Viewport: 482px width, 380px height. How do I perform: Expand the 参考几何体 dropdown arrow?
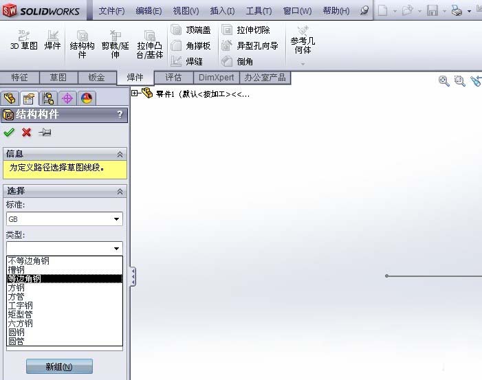303,64
